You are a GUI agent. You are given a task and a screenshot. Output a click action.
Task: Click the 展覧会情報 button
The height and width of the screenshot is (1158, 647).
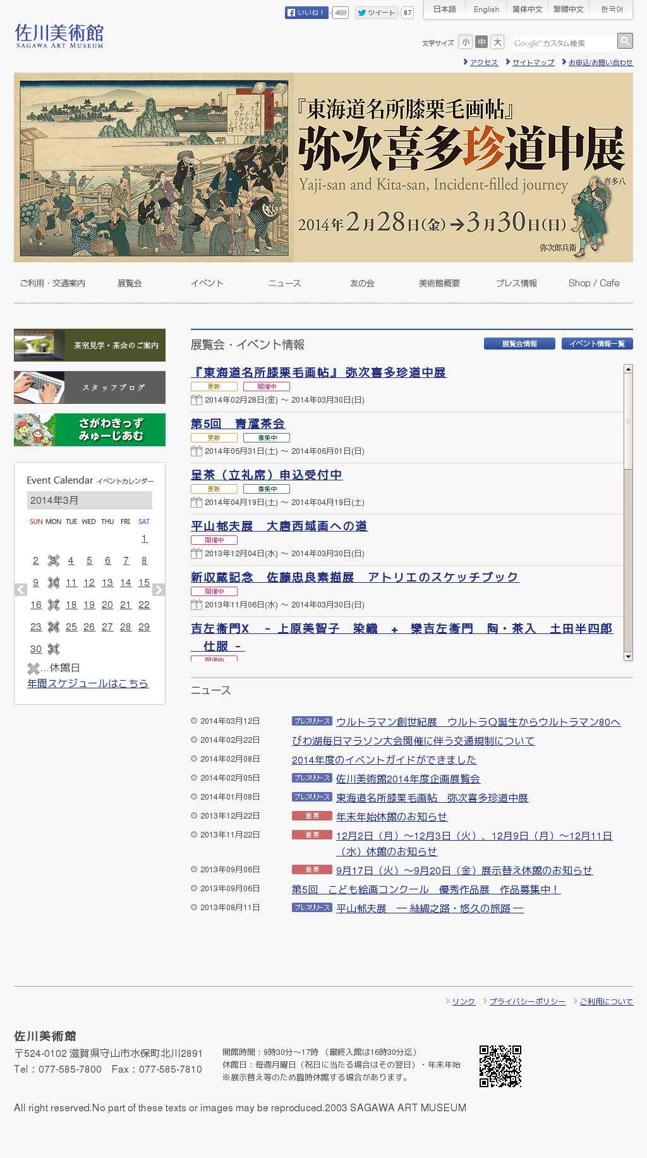519,344
